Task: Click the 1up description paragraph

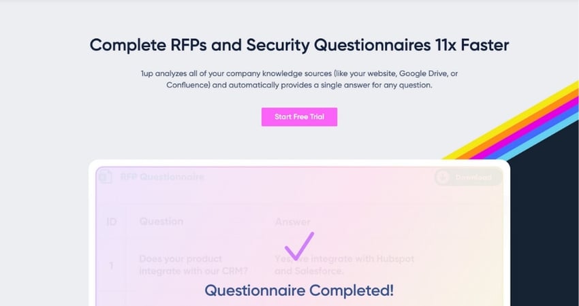Action: click(x=299, y=79)
